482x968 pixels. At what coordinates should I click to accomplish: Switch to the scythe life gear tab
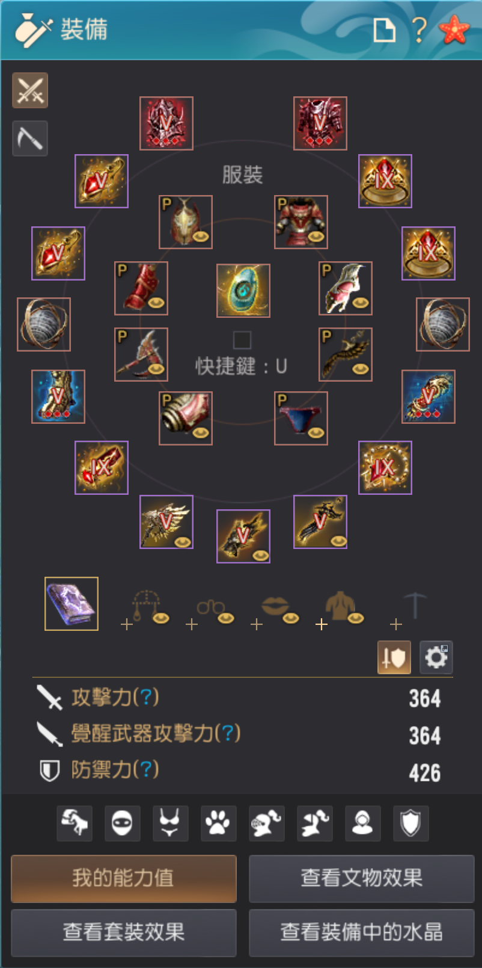pos(30,138)
